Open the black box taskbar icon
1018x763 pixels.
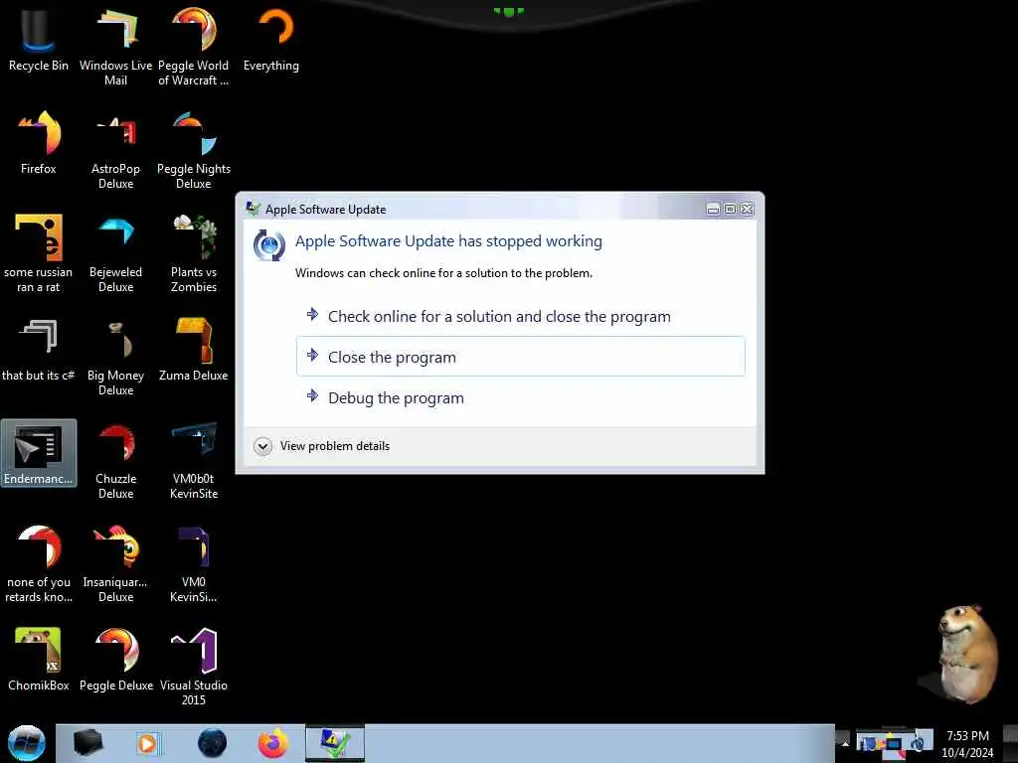click(88, 743)
